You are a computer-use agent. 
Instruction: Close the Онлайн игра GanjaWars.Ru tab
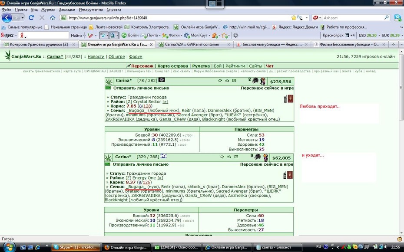[x=151, y=45]
